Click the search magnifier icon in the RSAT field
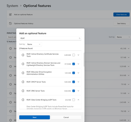The width and height of the screenshot is (131, 122). click(x=80, y=38)
